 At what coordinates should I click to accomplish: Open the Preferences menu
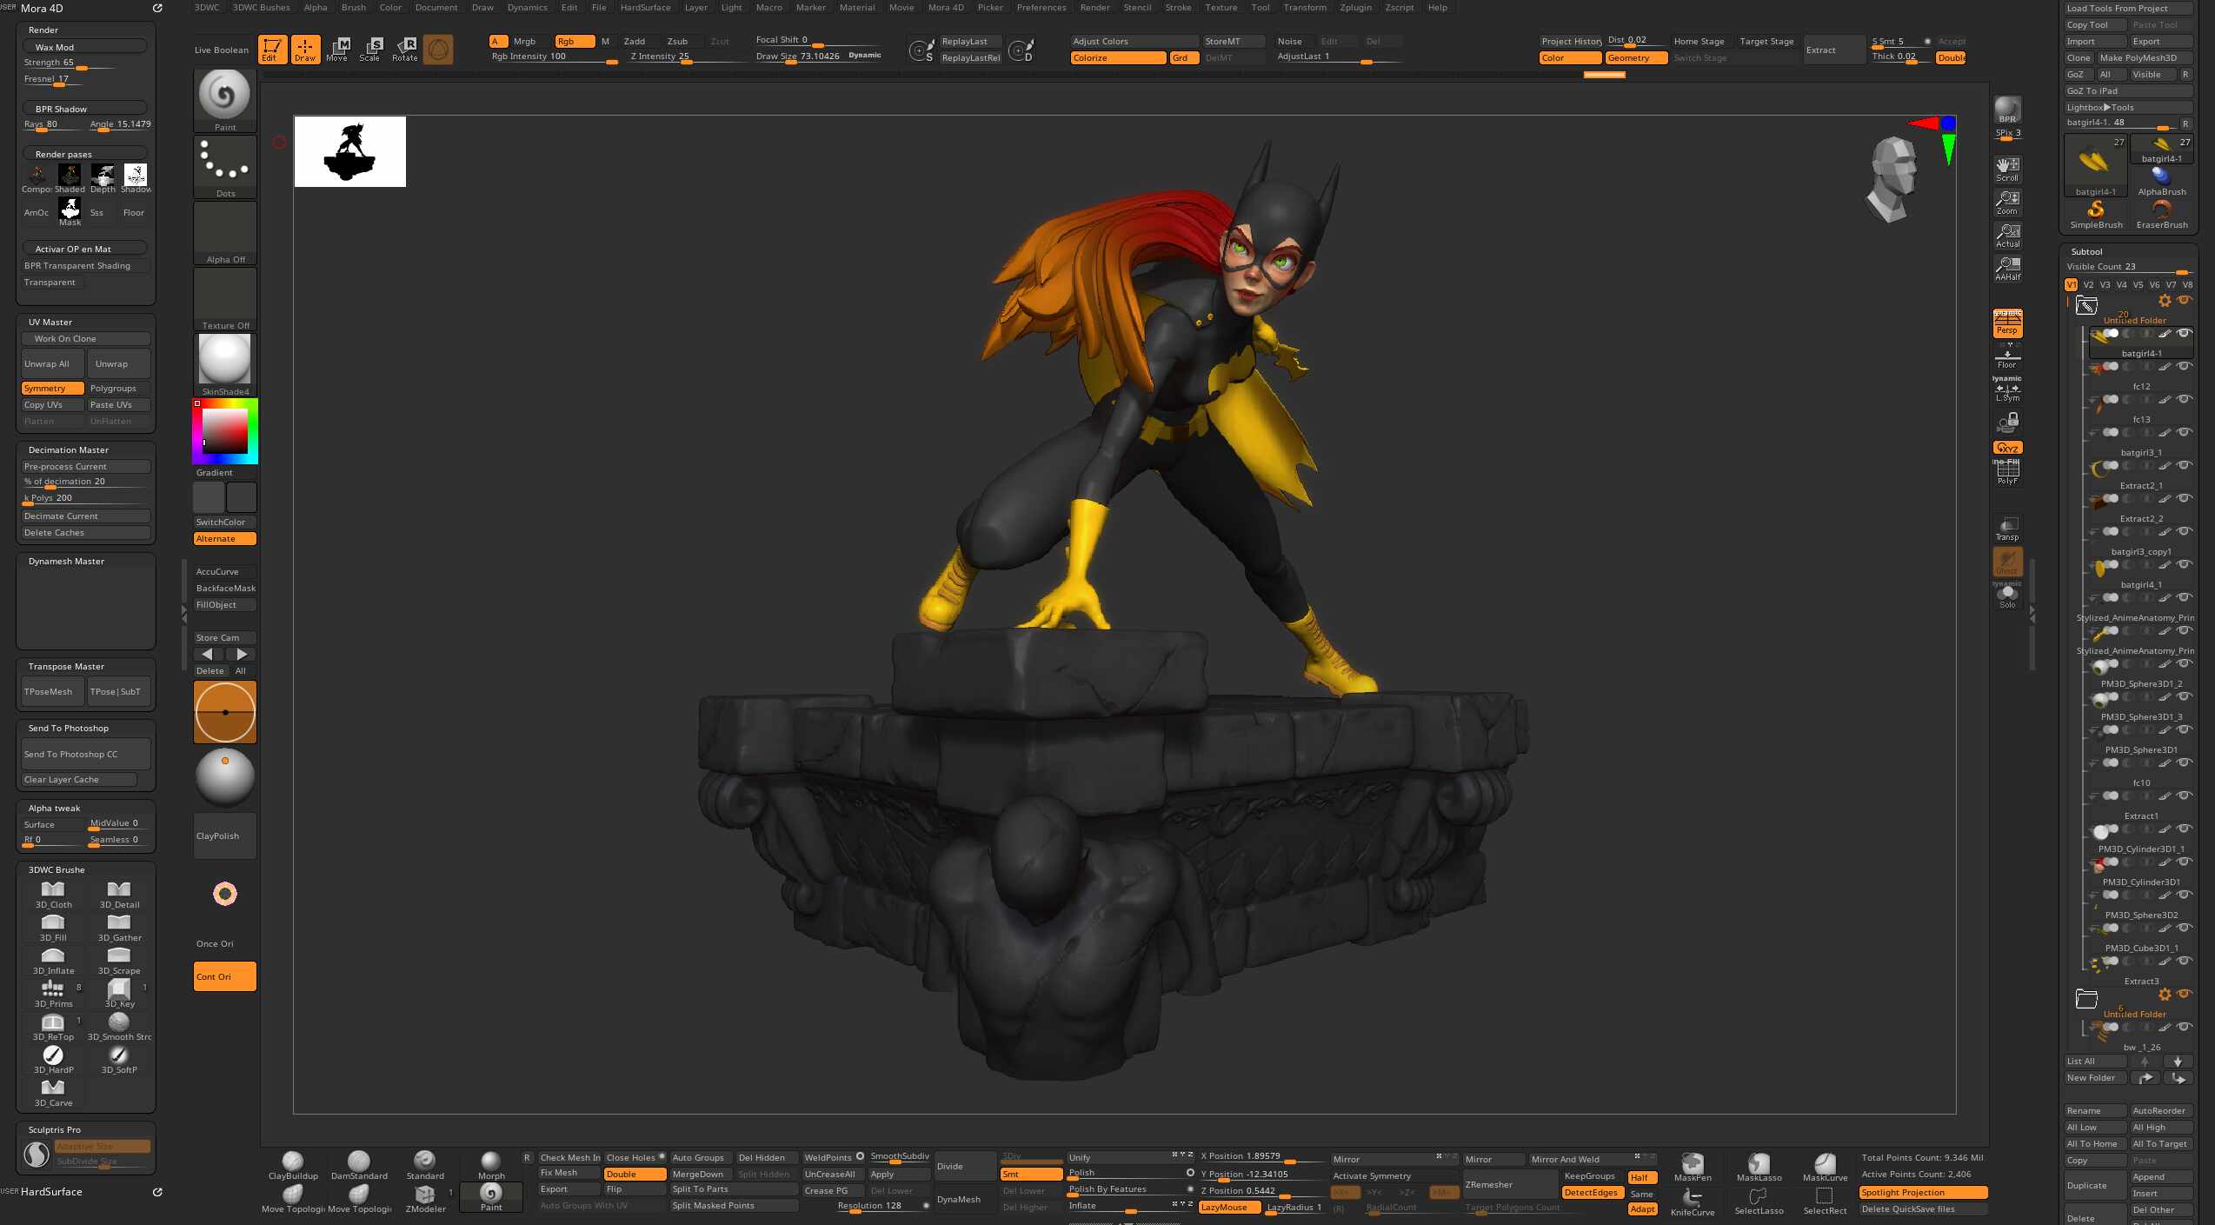(1041, 8)
